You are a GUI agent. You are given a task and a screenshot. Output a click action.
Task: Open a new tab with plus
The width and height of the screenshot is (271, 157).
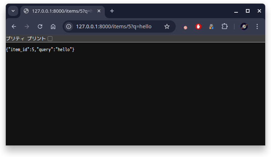[112, 11]
